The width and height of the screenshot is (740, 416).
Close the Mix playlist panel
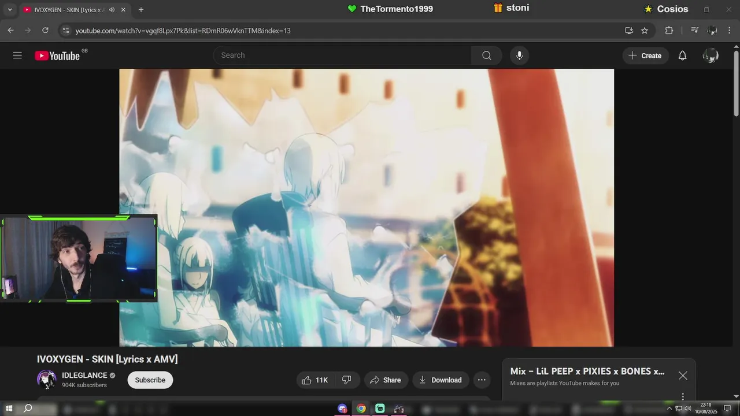click(683, 376)
